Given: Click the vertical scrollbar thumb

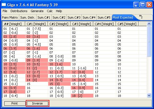Looking at the screenshot, I should 149,41.
